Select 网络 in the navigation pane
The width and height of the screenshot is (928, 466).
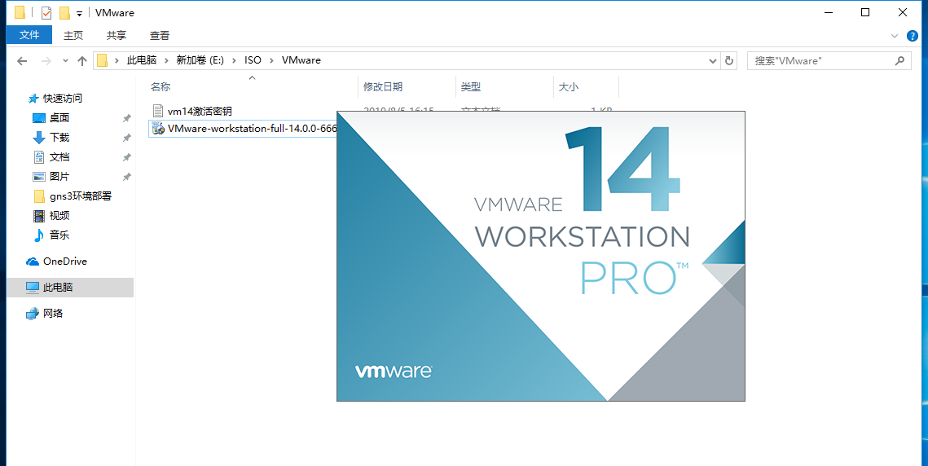point(53,313)
